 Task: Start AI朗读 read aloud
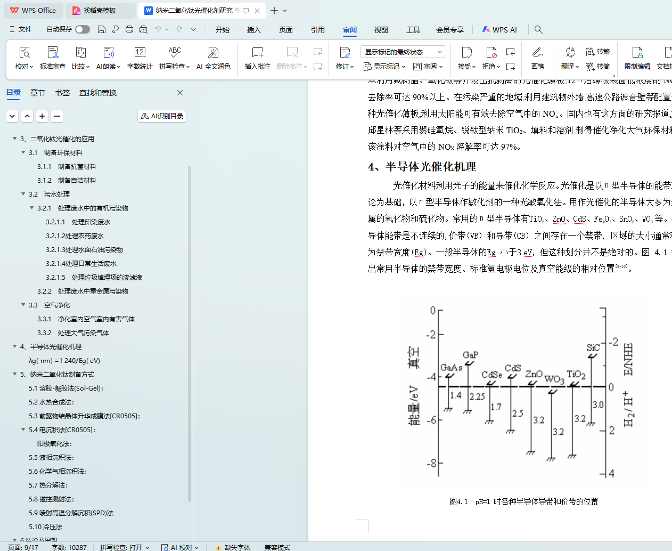109,58
